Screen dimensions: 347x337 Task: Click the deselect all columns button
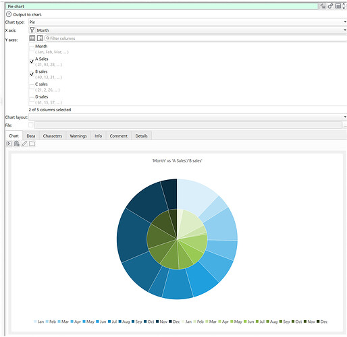click(40, 38)
